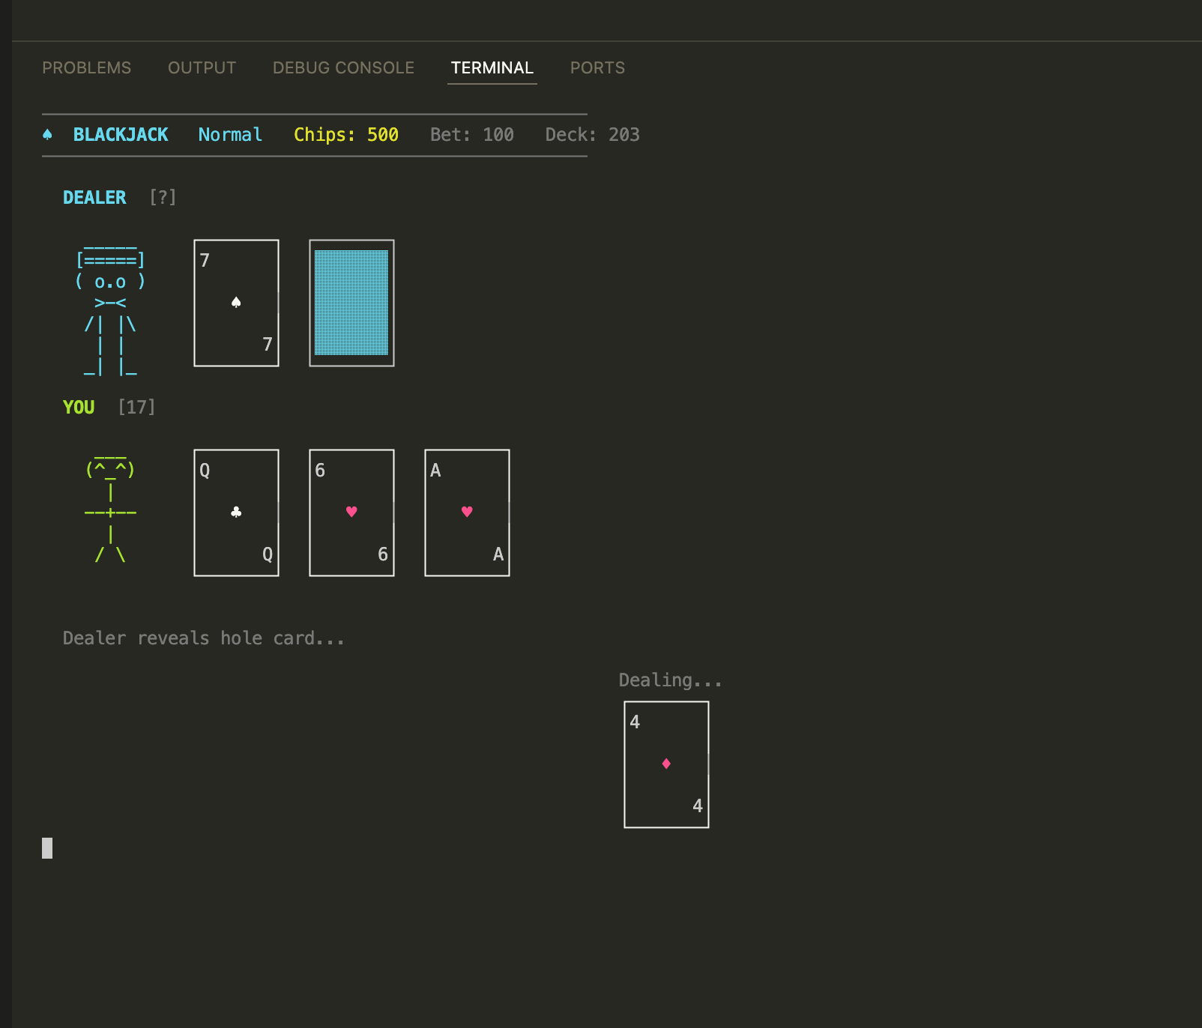Click the spade icon beside BLACKJACK
Viewport: 1202px width, 1028px height.
pyautogui.click(x=47, y=135)
